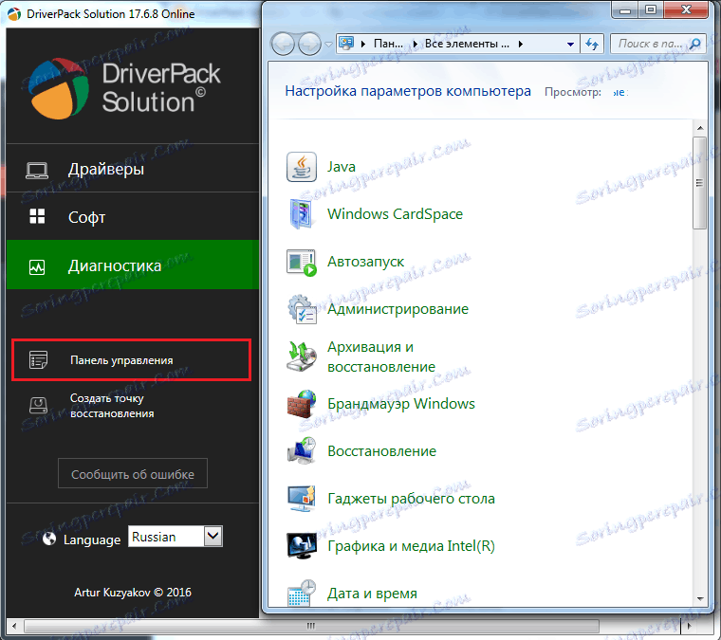Click the DriverPack title bar app icon
Screen dimensions: 721x640
click(14, 14)
